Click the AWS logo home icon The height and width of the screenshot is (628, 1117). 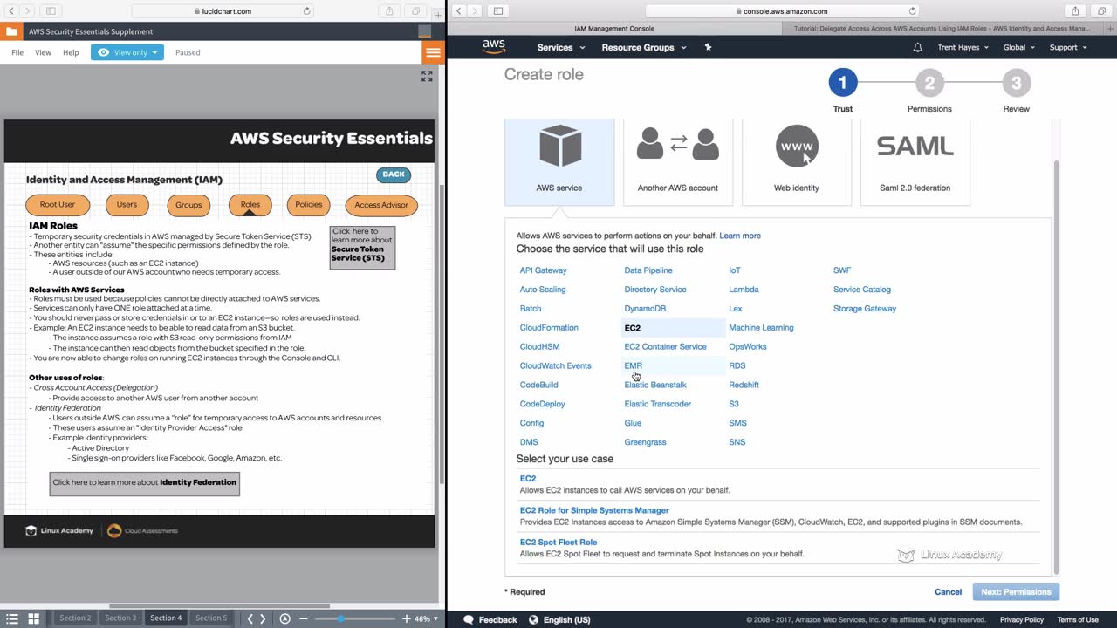(494, 47)
